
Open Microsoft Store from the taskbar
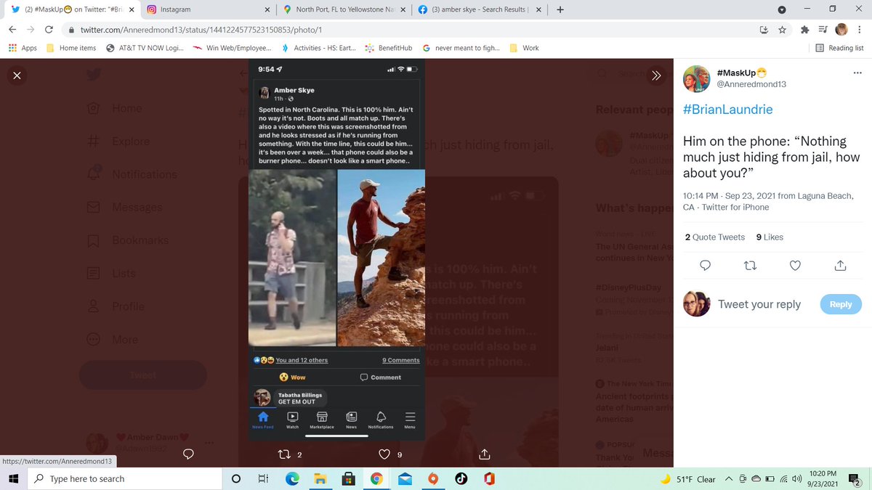pyautogui.click(x=348, y=478)
